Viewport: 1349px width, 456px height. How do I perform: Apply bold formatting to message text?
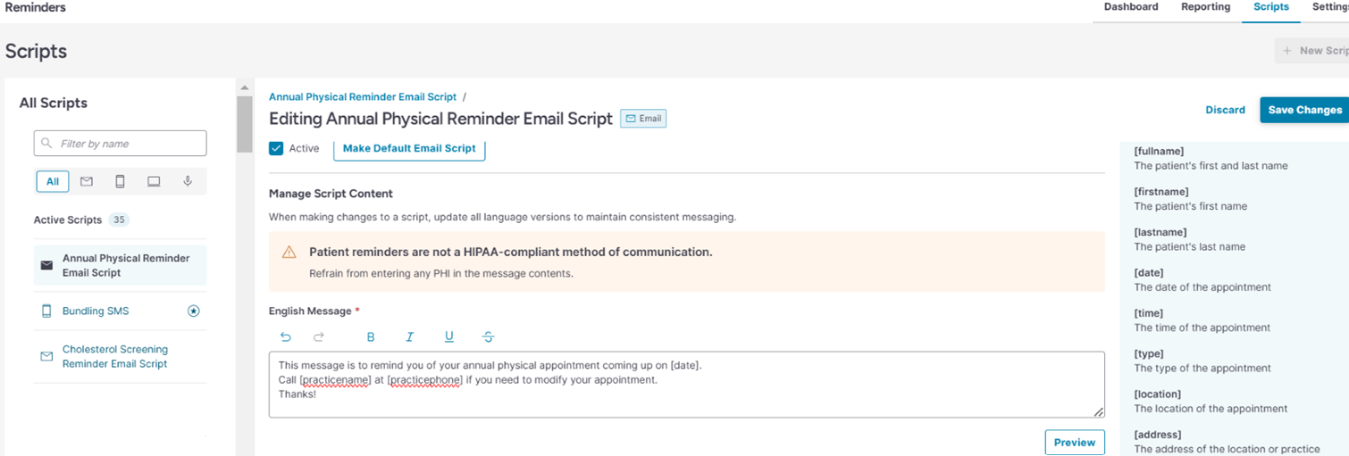(x=371, y=337)
